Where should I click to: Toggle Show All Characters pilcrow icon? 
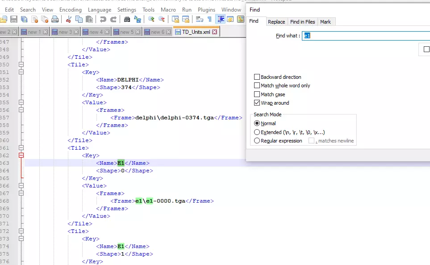[x=209, y=19]
